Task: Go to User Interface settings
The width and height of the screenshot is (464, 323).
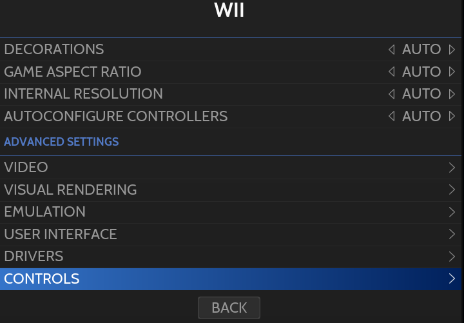Action: pos(61,235)
